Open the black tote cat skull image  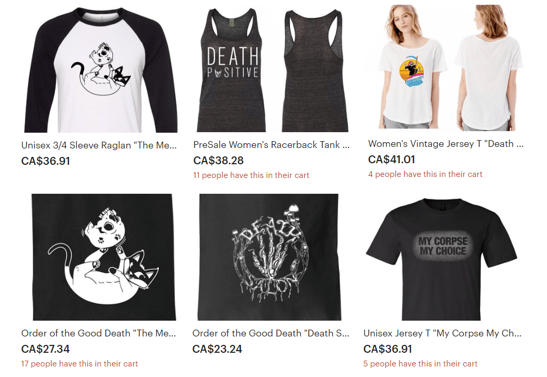pyautogui.click(x=104, y=257)
